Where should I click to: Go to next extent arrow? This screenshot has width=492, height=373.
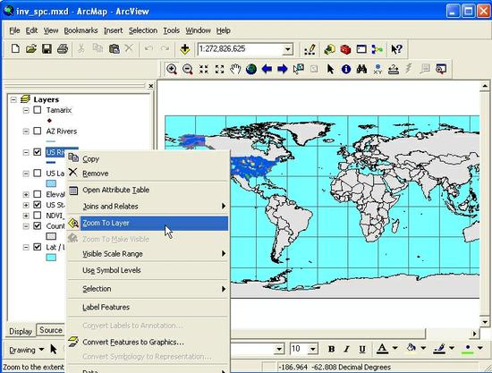[283, 69]
